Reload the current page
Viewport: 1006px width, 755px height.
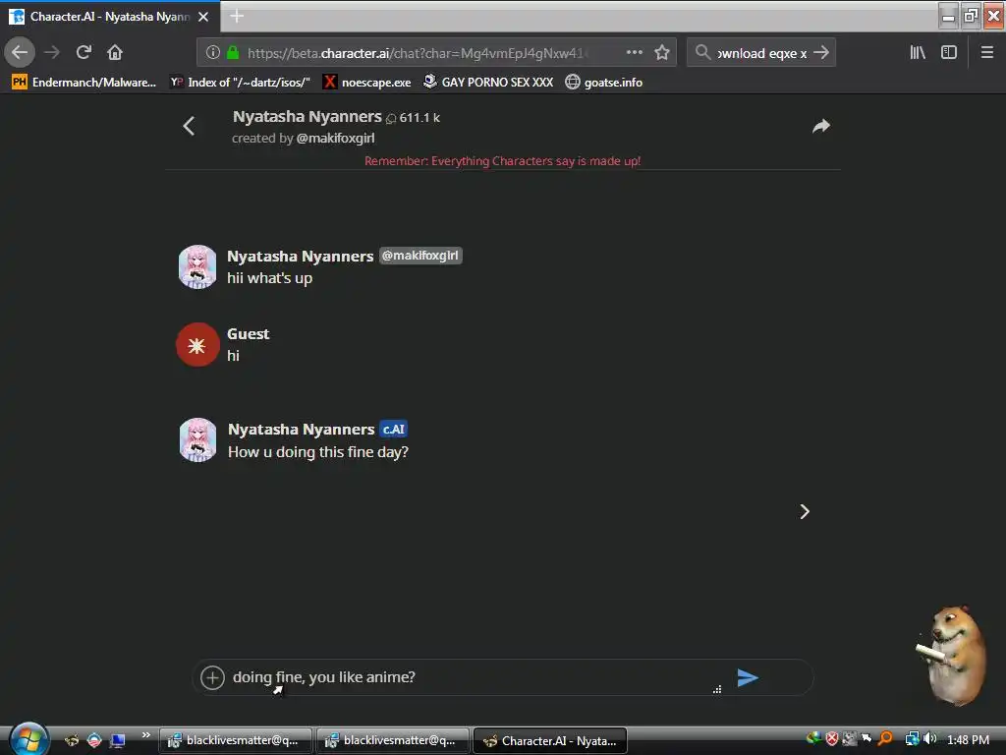click(84, 52)
